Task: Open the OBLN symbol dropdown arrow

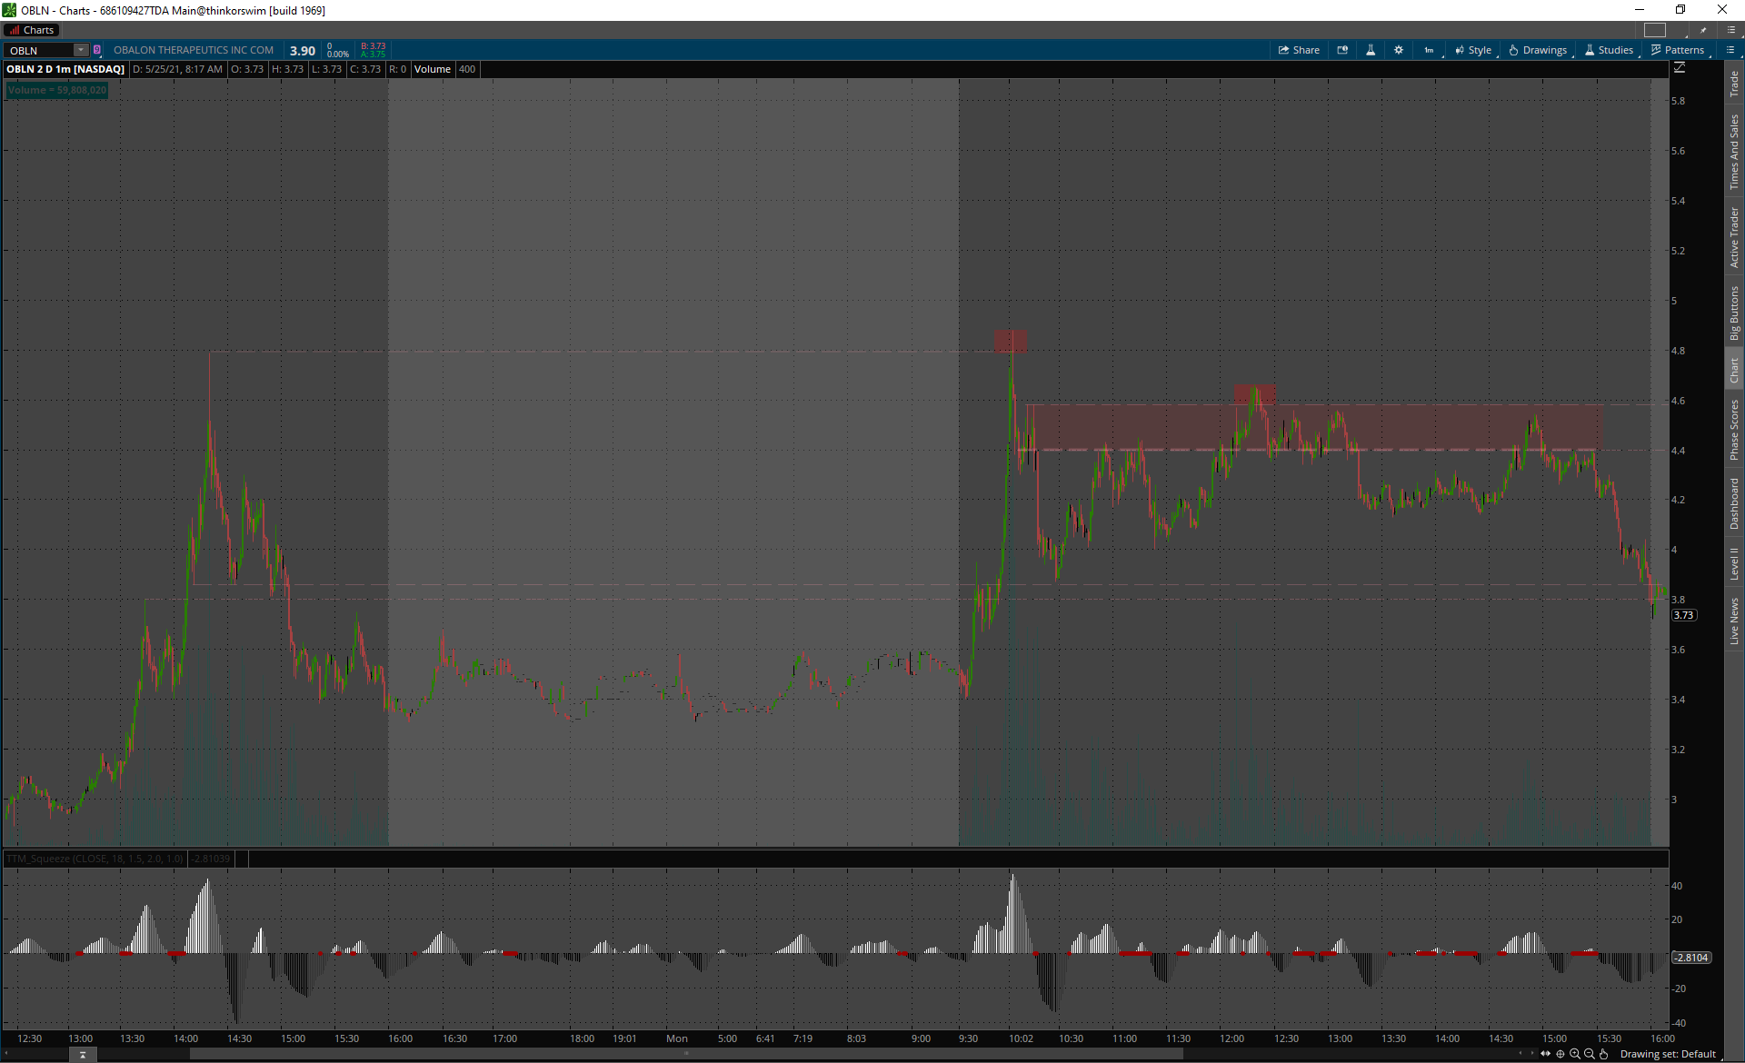Action: coord(81,50)
